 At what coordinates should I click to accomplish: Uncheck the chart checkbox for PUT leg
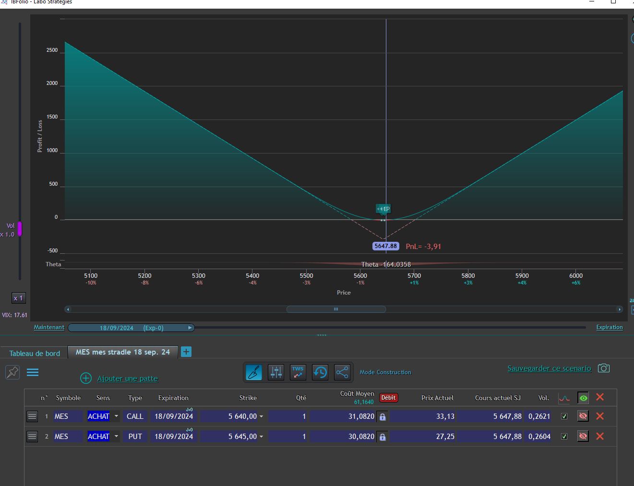point(564,436)
